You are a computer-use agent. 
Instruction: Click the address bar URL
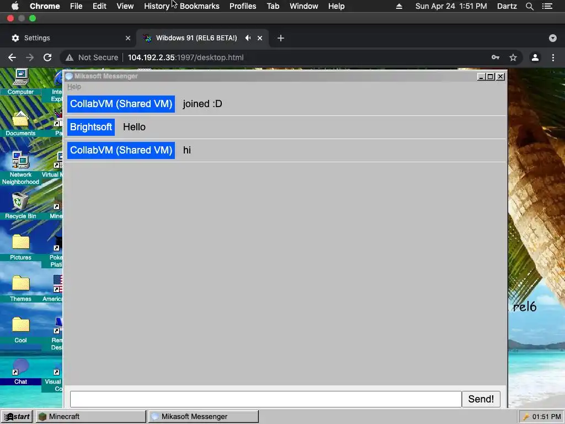(x=185, y=57)
